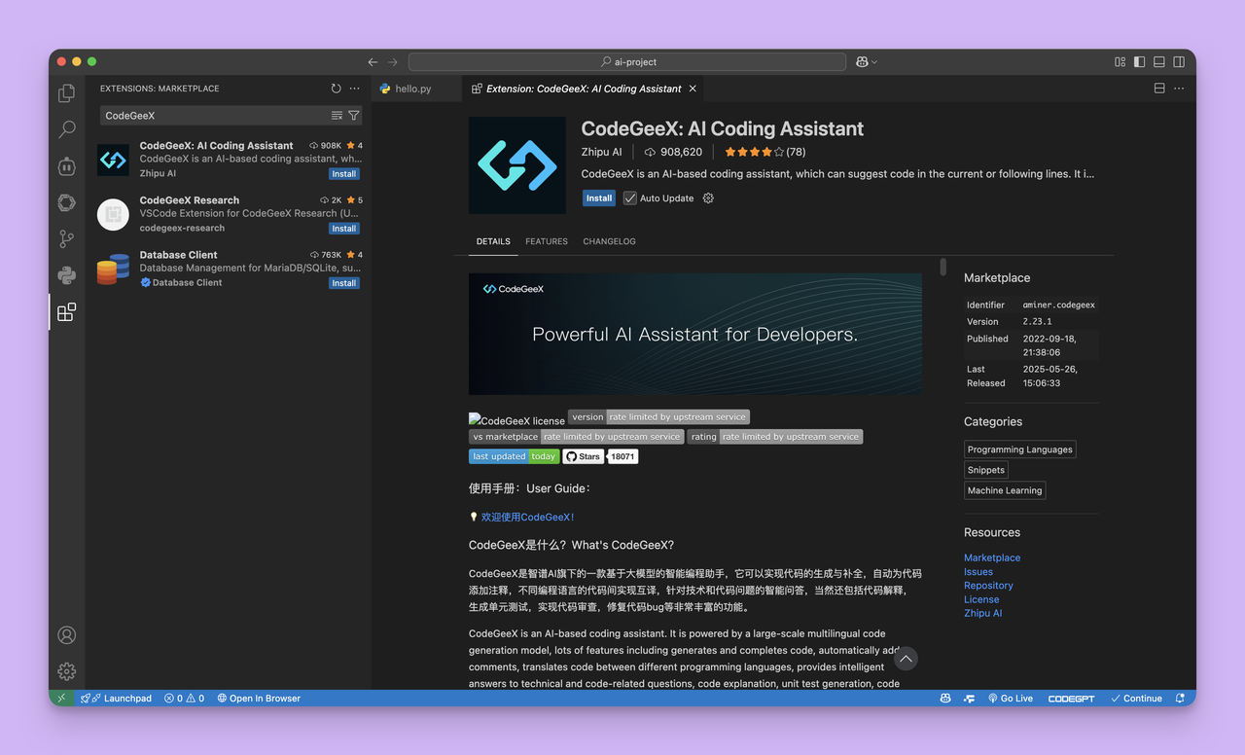Toggle secondary side bar visibility

coord(1179,61)
